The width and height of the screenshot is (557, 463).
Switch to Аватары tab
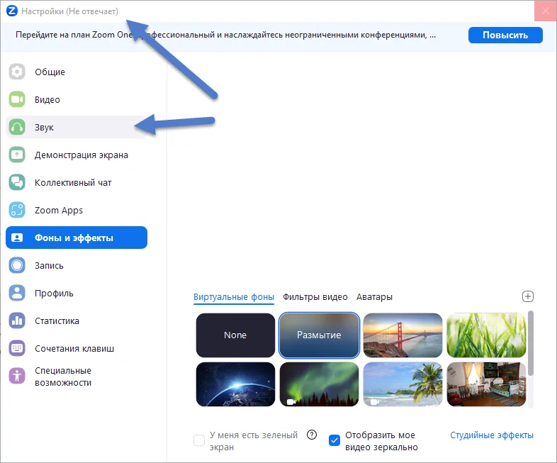(x=374, y=297)
